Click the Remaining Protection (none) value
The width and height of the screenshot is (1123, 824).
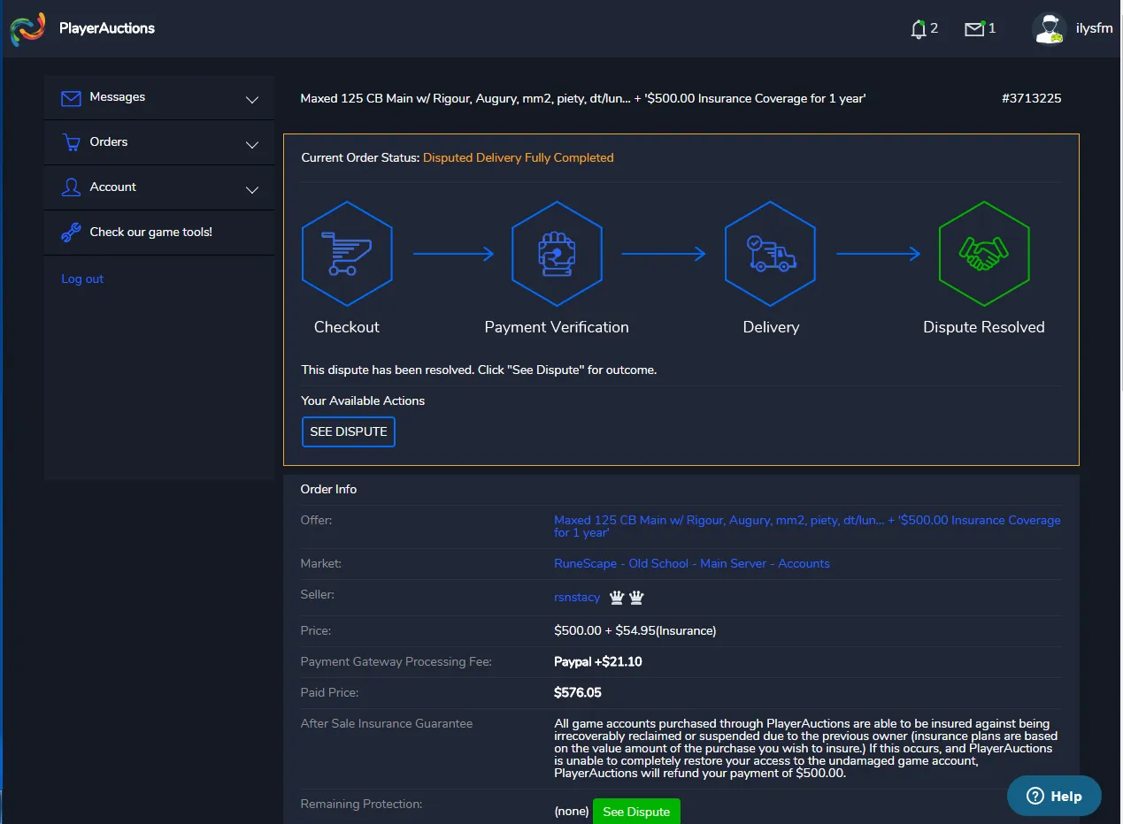pos(572,811)
